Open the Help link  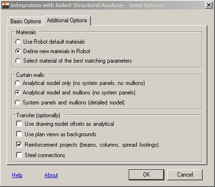pyautogui.click(x=17, y=175)
